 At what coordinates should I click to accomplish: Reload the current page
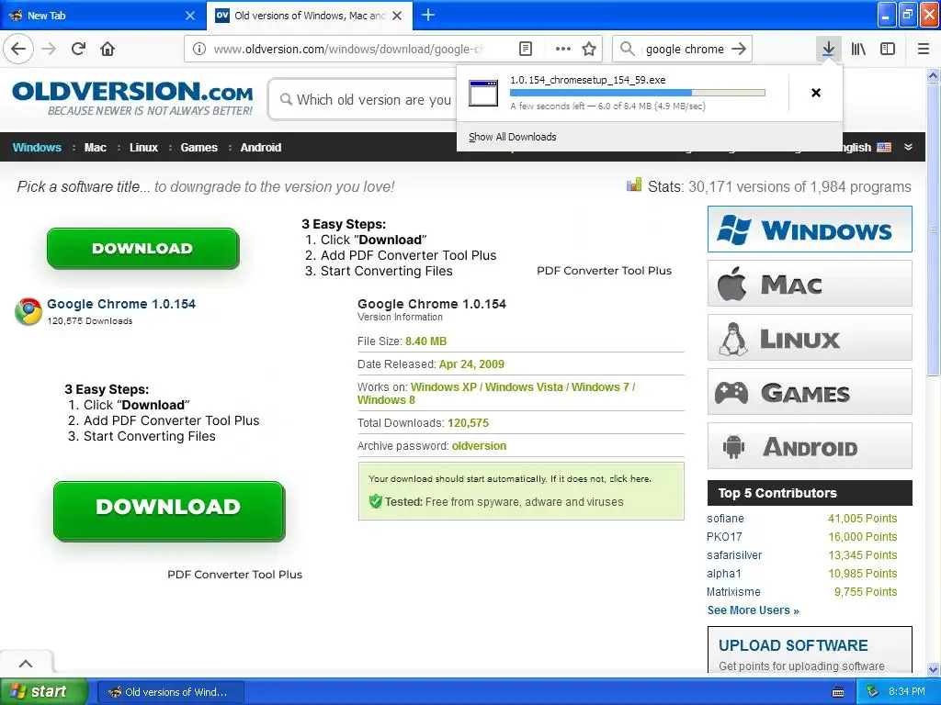tap(78, 49)
